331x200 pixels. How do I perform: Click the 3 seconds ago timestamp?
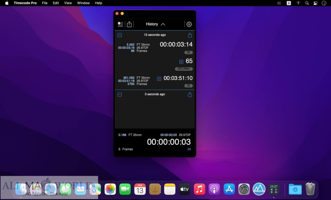(x=155, y=94)
